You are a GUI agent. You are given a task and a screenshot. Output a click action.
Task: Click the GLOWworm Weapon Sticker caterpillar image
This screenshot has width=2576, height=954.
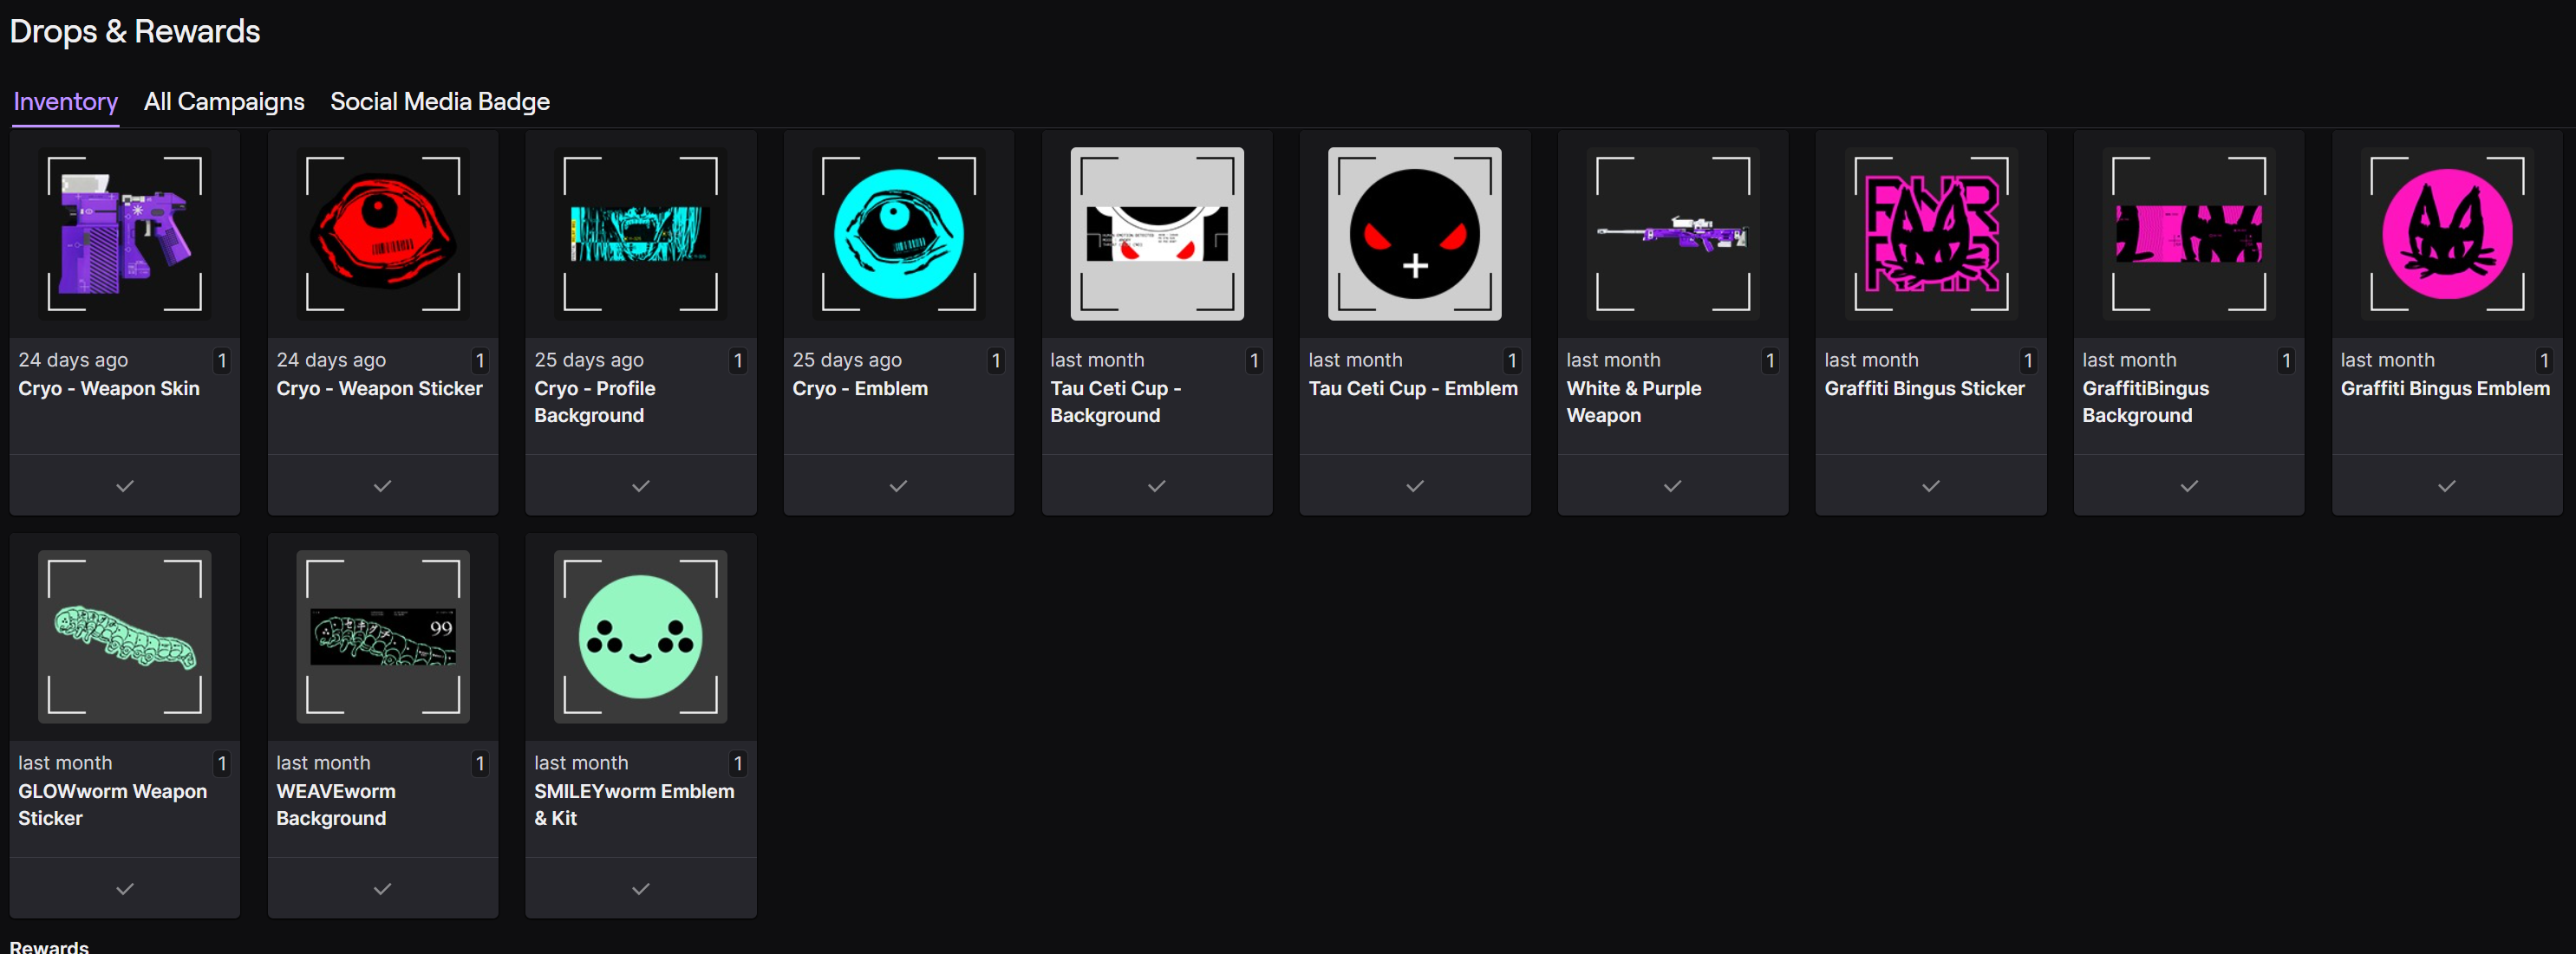pos(124,636)
